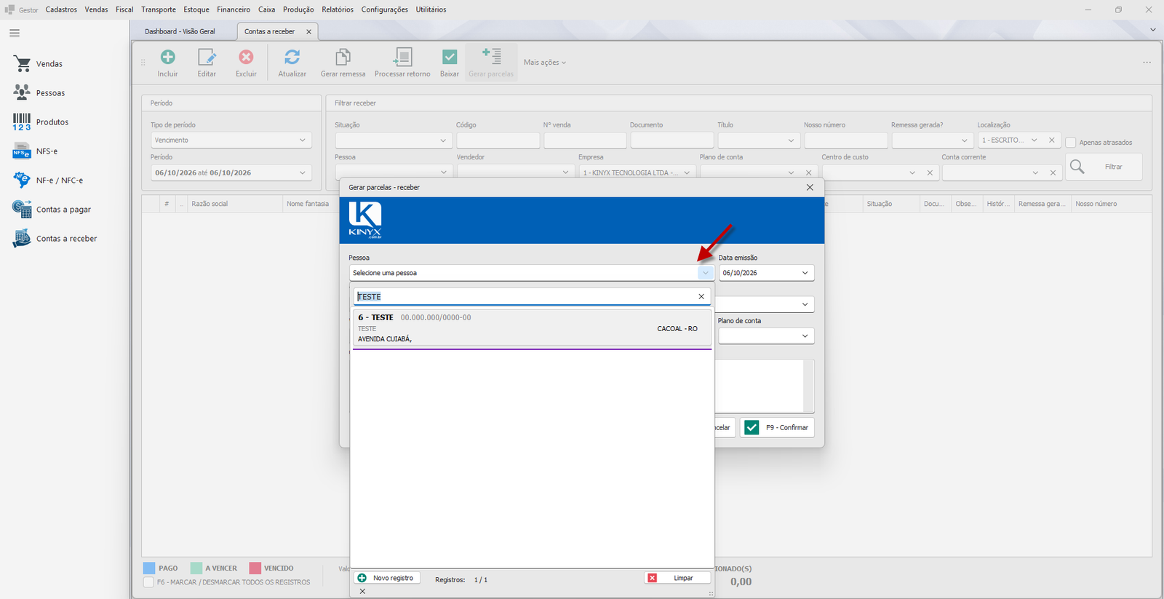Close the Contas a receber tab
1164x599 pixels.
tap(308, 31)
